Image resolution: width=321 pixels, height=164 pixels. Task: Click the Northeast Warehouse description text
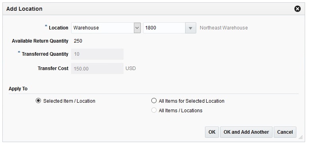(x=224, y=28)
